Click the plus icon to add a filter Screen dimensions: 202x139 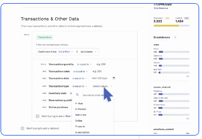[37, 116]
